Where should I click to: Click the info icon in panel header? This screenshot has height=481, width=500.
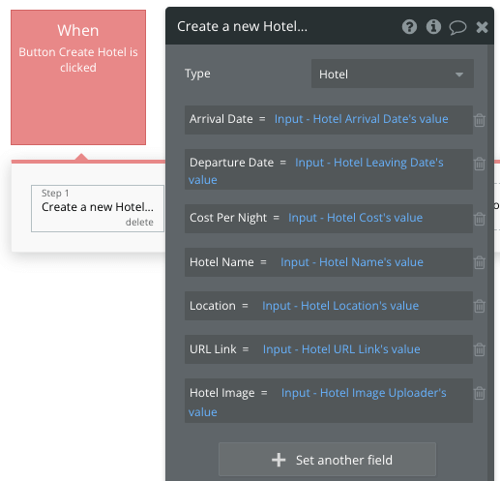(x=433, y=27)
